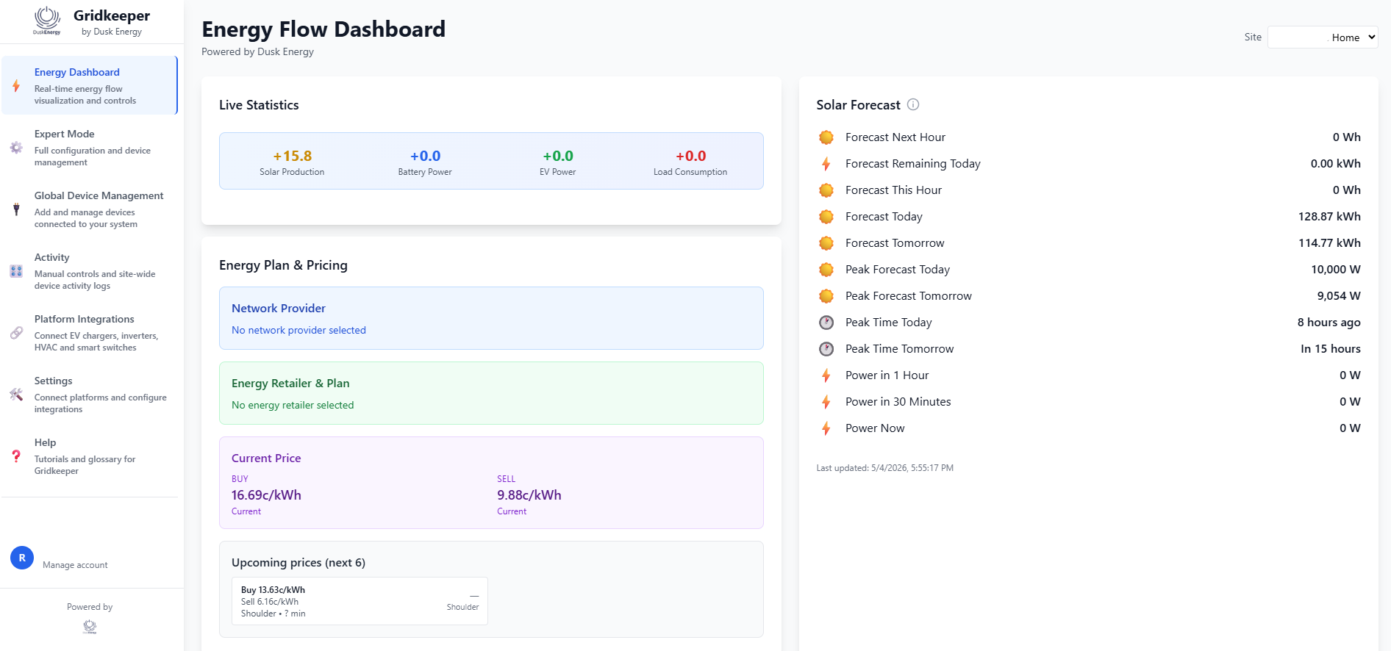
Task: Open Settings in the sidebar
Action: [x=90, y=394]
